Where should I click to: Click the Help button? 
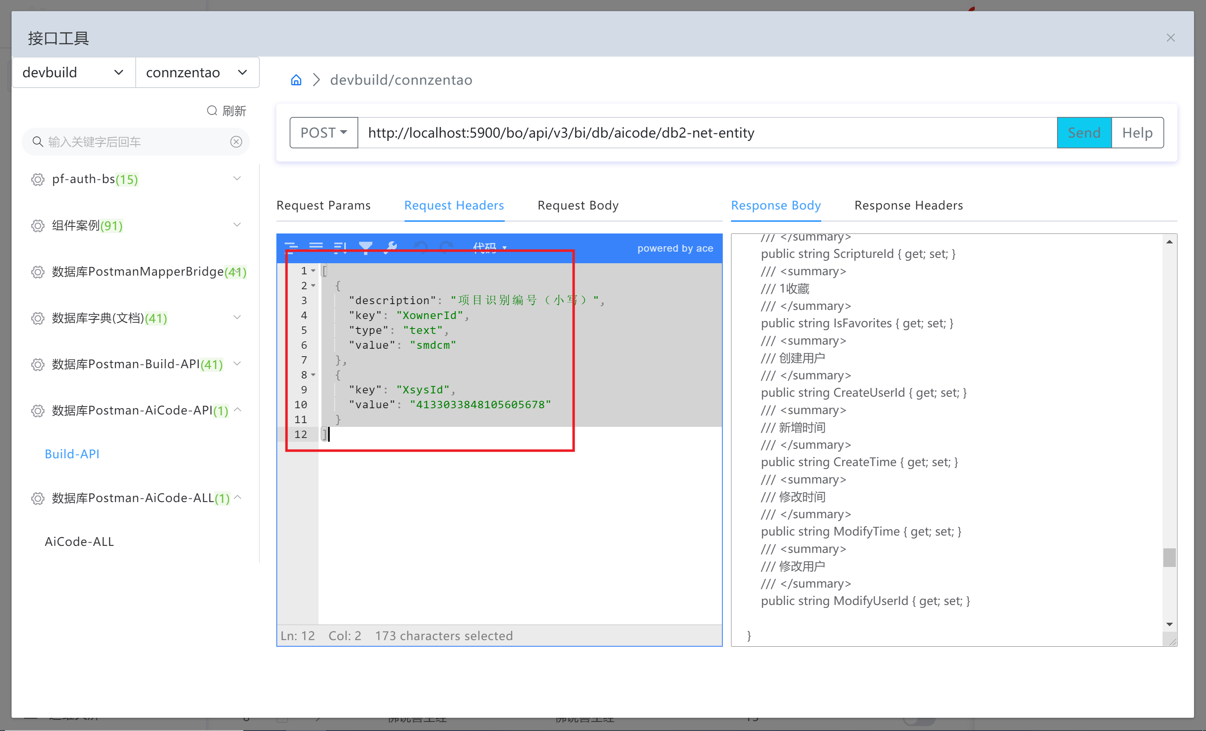(x=1137, y=133)
